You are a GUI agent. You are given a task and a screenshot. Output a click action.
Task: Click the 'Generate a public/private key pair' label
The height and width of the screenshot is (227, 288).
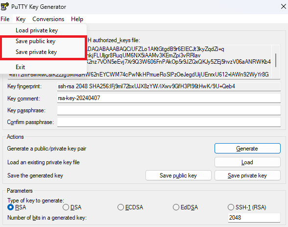click(47, 149)
